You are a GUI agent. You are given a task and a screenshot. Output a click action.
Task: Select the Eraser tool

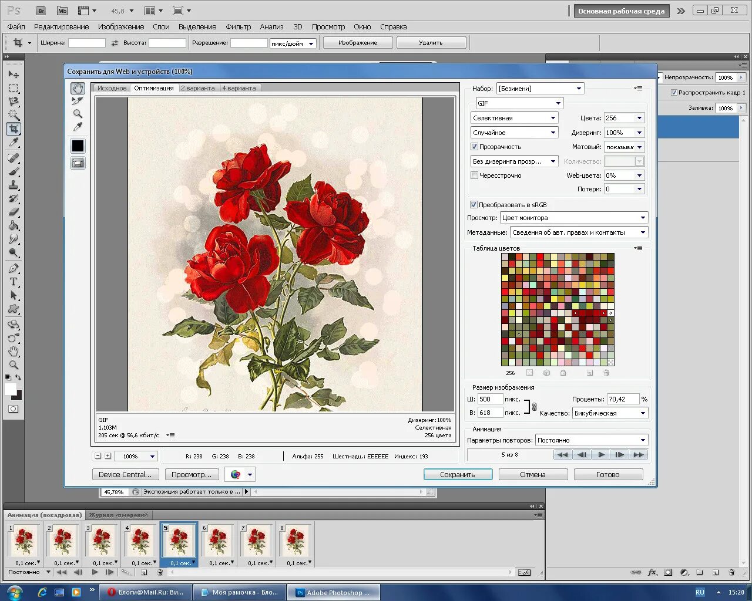click(x=14, y=212)
